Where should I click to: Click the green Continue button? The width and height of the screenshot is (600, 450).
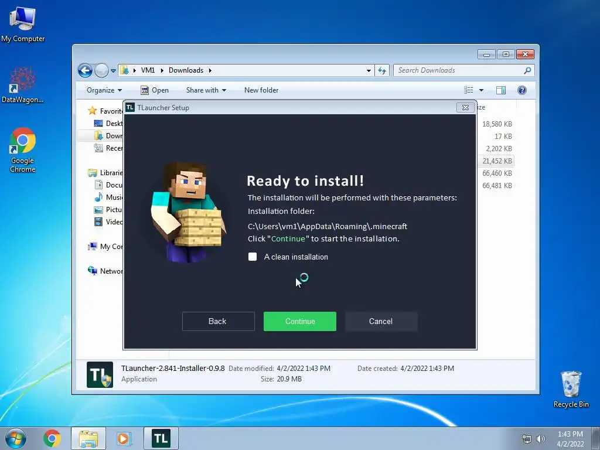coord(299,321)
